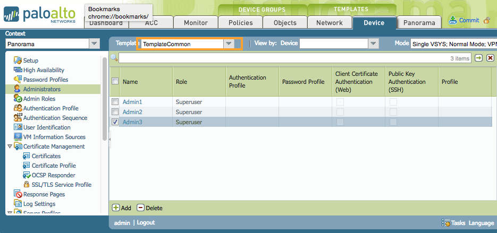This screenshot has height=233, width=497.
Task: Click the OCSP Responder icon
Action: pyautogui.click(x=27, y=175)
